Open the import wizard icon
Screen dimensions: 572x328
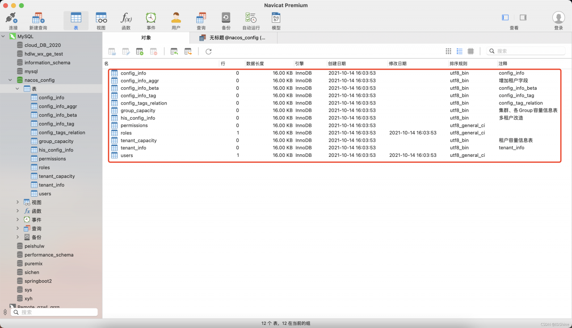tap(174, 51)
